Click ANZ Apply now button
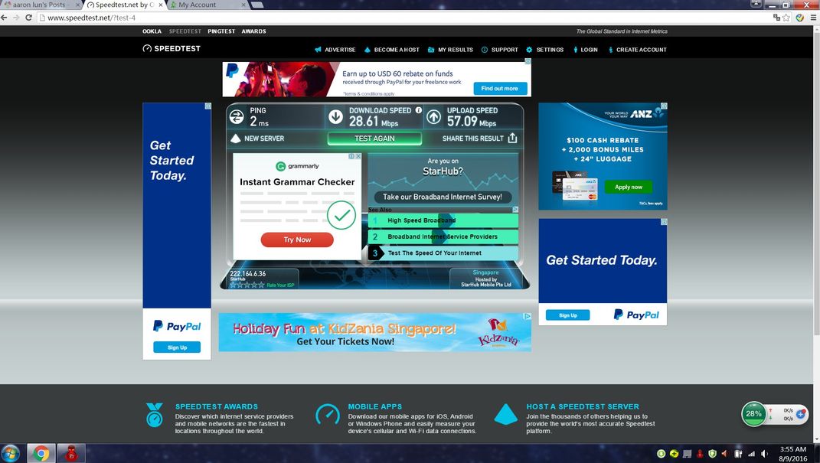This screenshot has width=820, height=463. pos(628,187)
